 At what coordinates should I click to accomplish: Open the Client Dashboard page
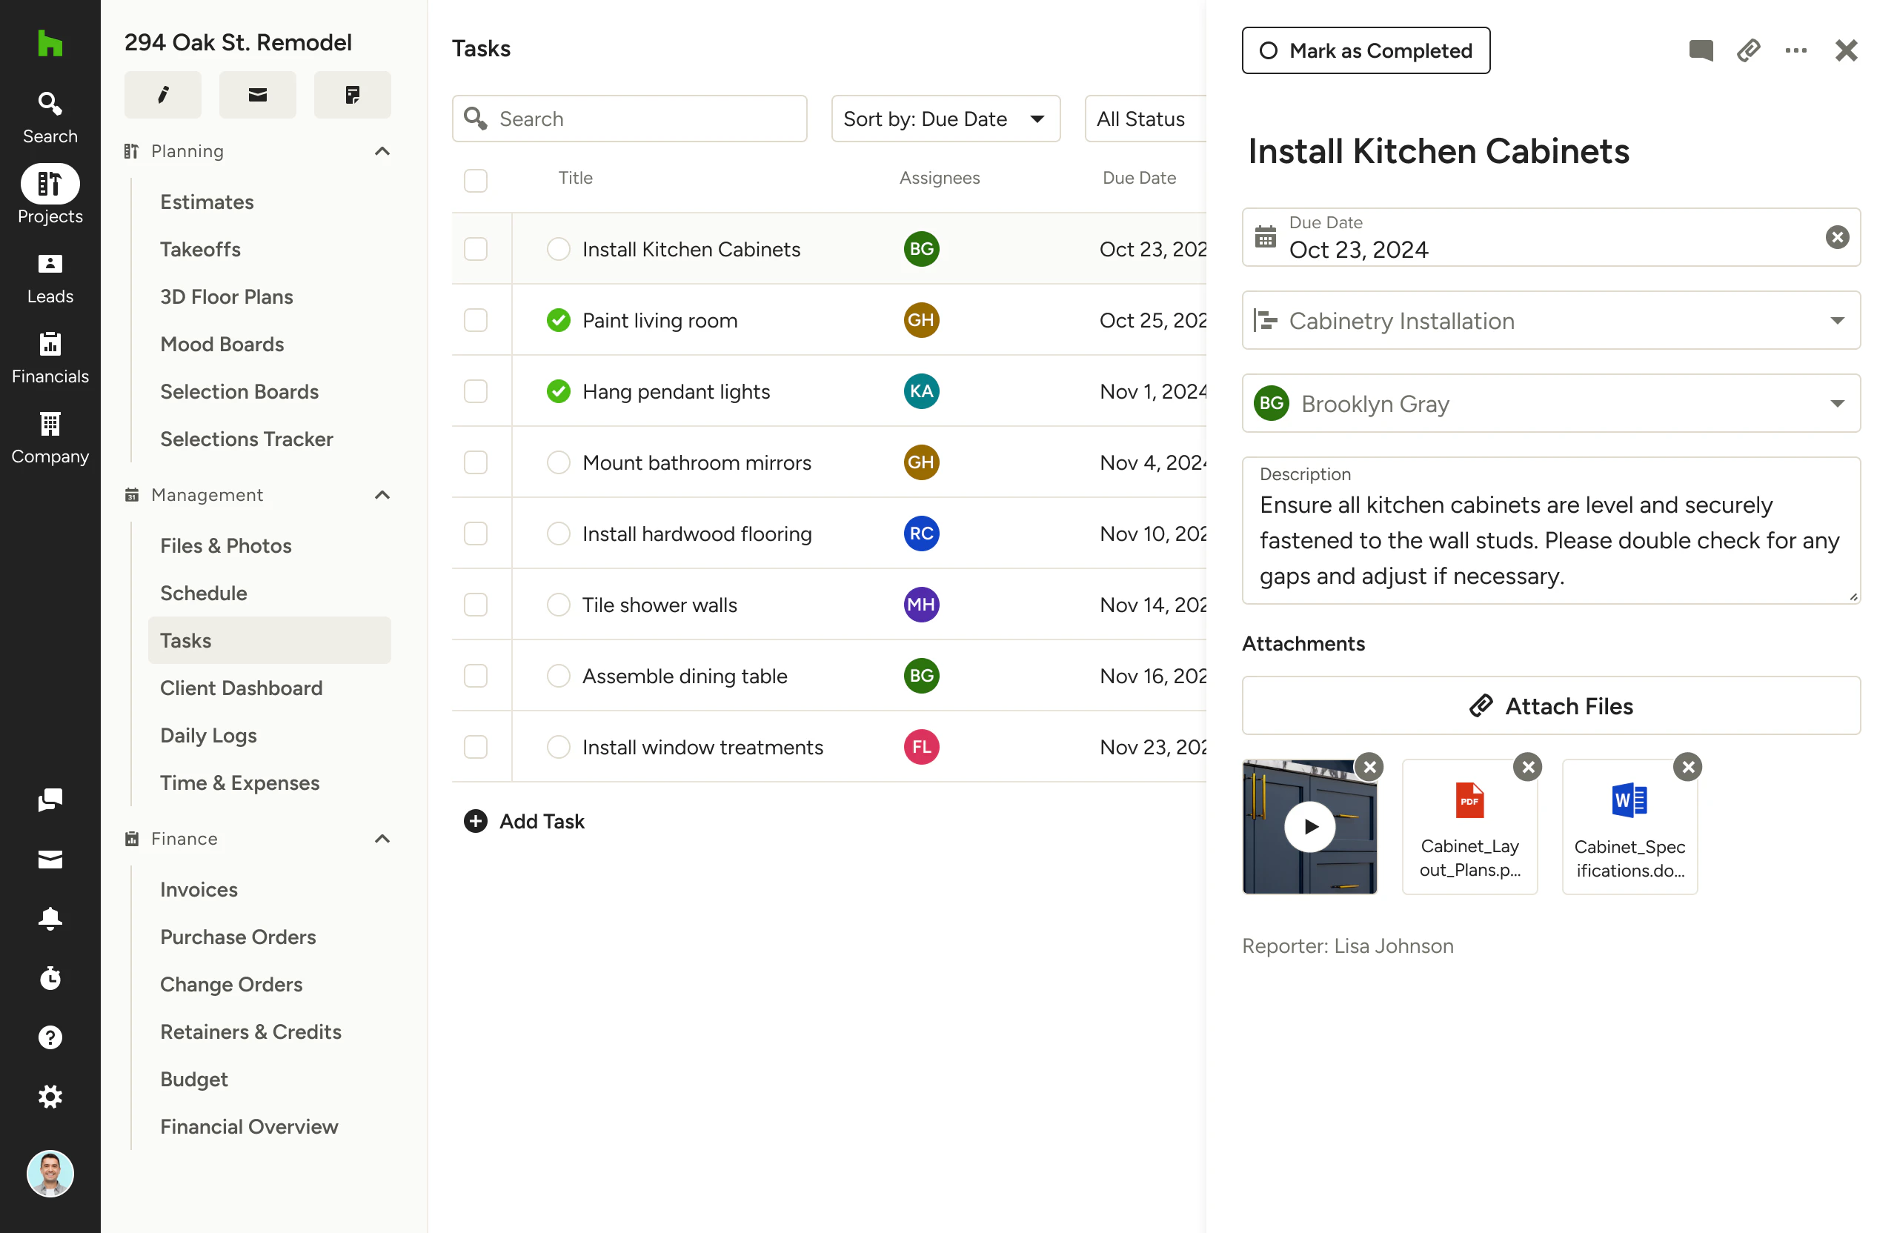pyautogui.click(x=242, y=687)
